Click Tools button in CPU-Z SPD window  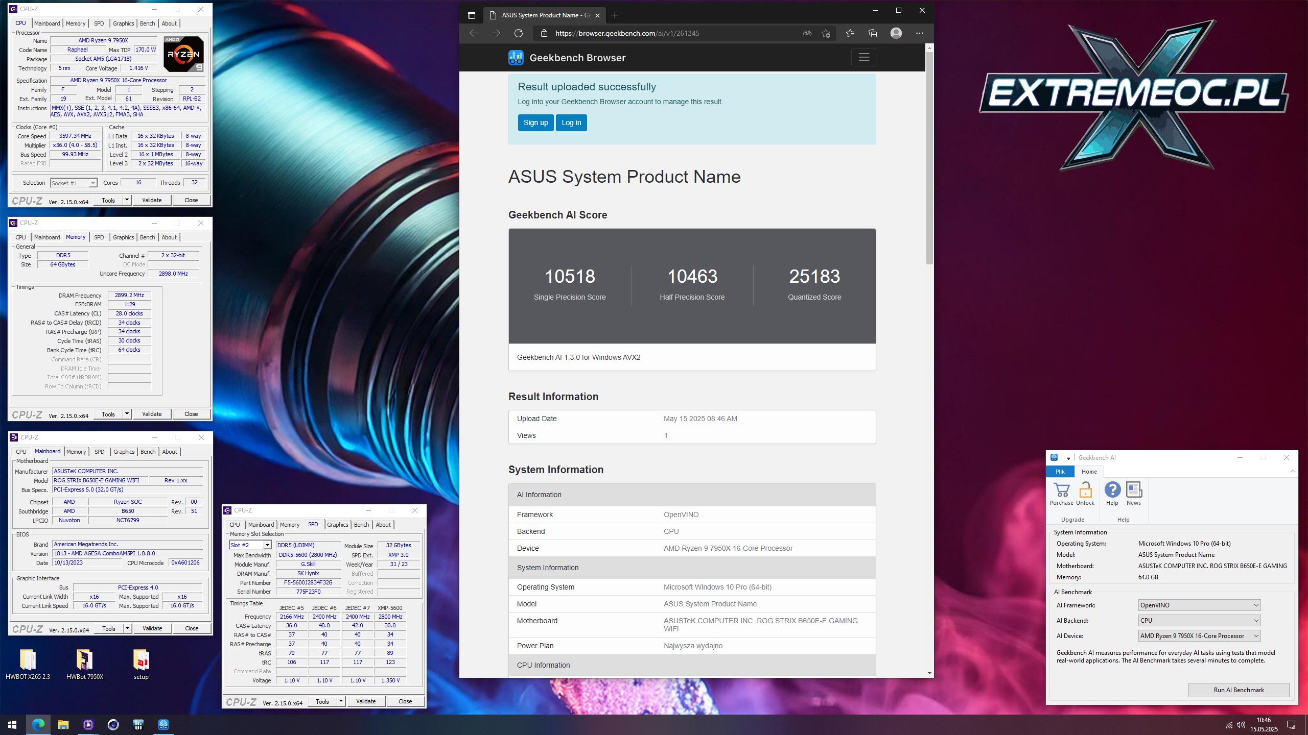click(x=322, y=701)
